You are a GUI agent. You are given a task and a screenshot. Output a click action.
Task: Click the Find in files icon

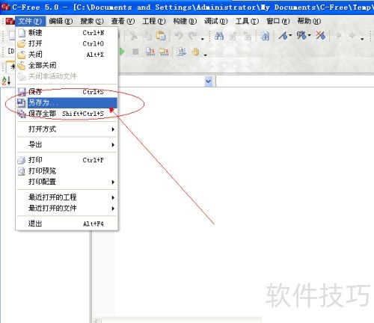point(265,37)
